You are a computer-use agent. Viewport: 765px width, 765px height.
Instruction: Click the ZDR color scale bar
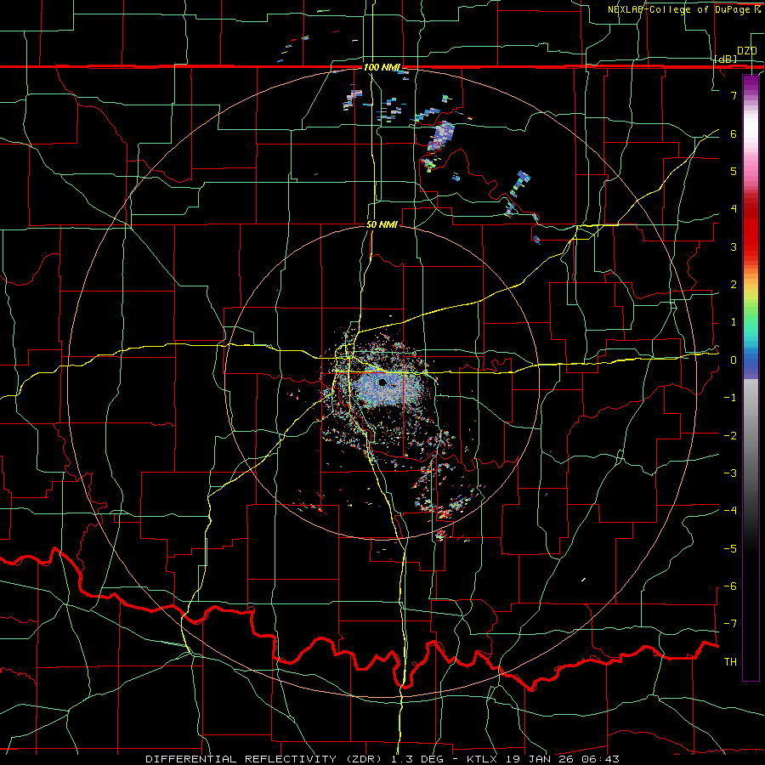tap(751, 377)
